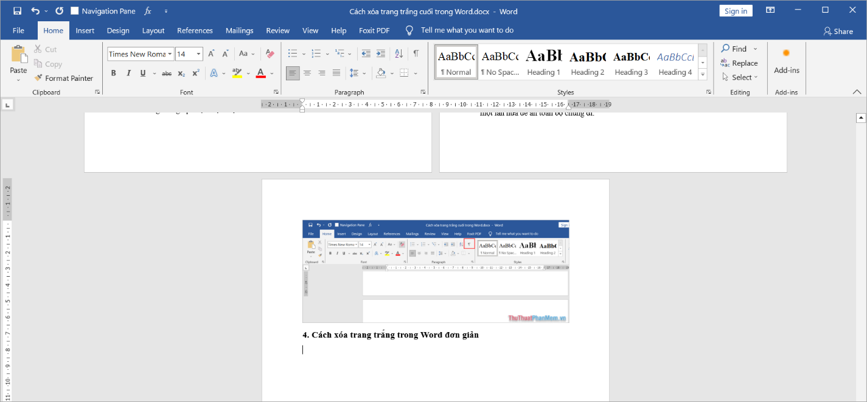867x402 pixels.
Task: Open the Insert ribbon tab
Action: tap(85, 30)
